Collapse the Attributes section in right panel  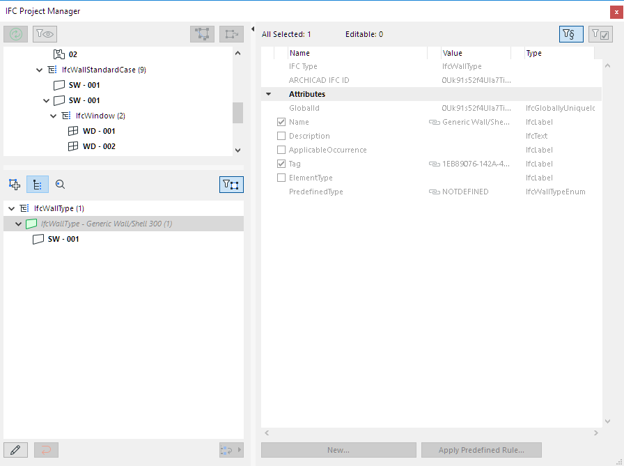[x=269, y=93]
